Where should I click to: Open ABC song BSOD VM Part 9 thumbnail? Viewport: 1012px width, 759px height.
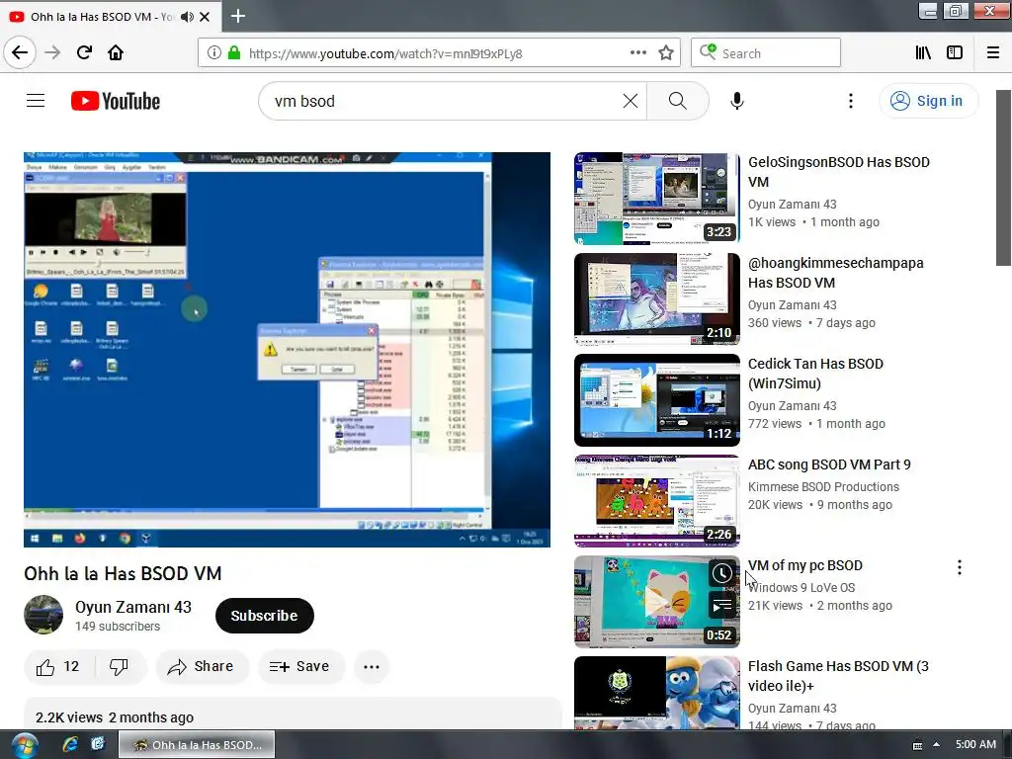657,500
